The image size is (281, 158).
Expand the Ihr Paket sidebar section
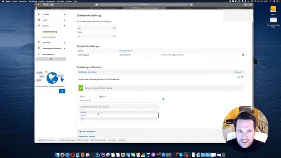(65, 14)
